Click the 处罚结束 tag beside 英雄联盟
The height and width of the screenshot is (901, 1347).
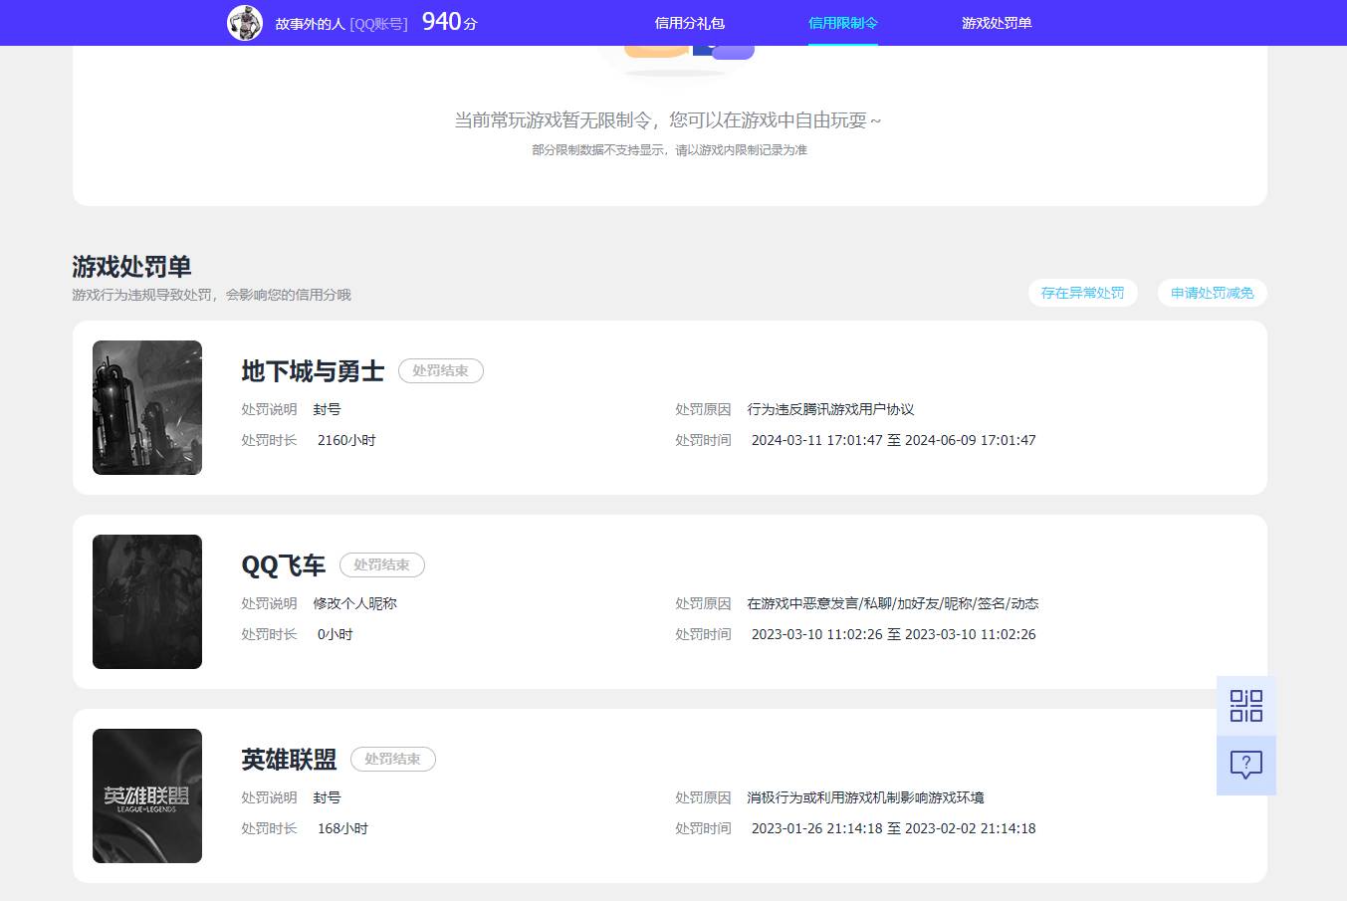point(393,759)
